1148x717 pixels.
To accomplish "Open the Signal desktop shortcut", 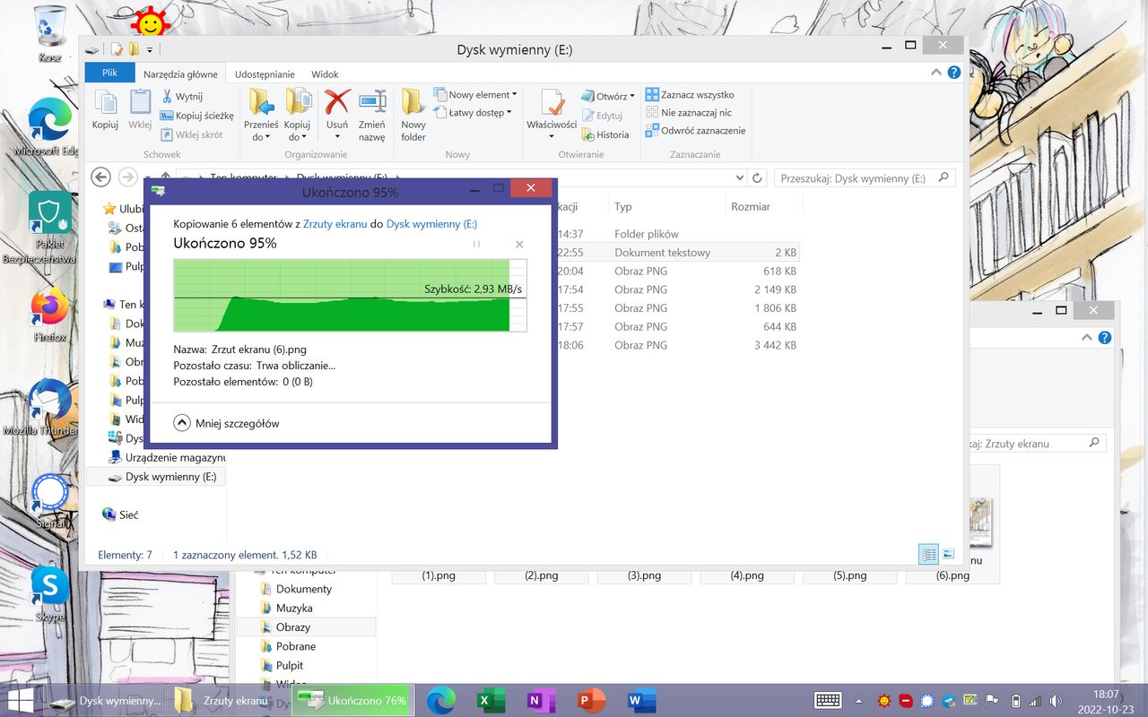I will [50, 500].
